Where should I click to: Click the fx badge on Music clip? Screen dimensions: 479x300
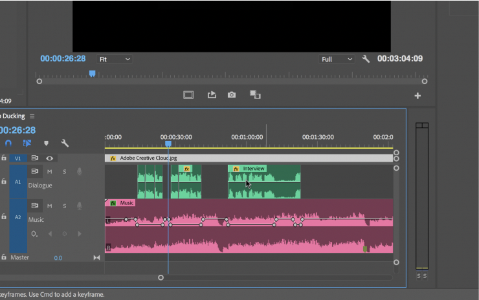(113, 203)
